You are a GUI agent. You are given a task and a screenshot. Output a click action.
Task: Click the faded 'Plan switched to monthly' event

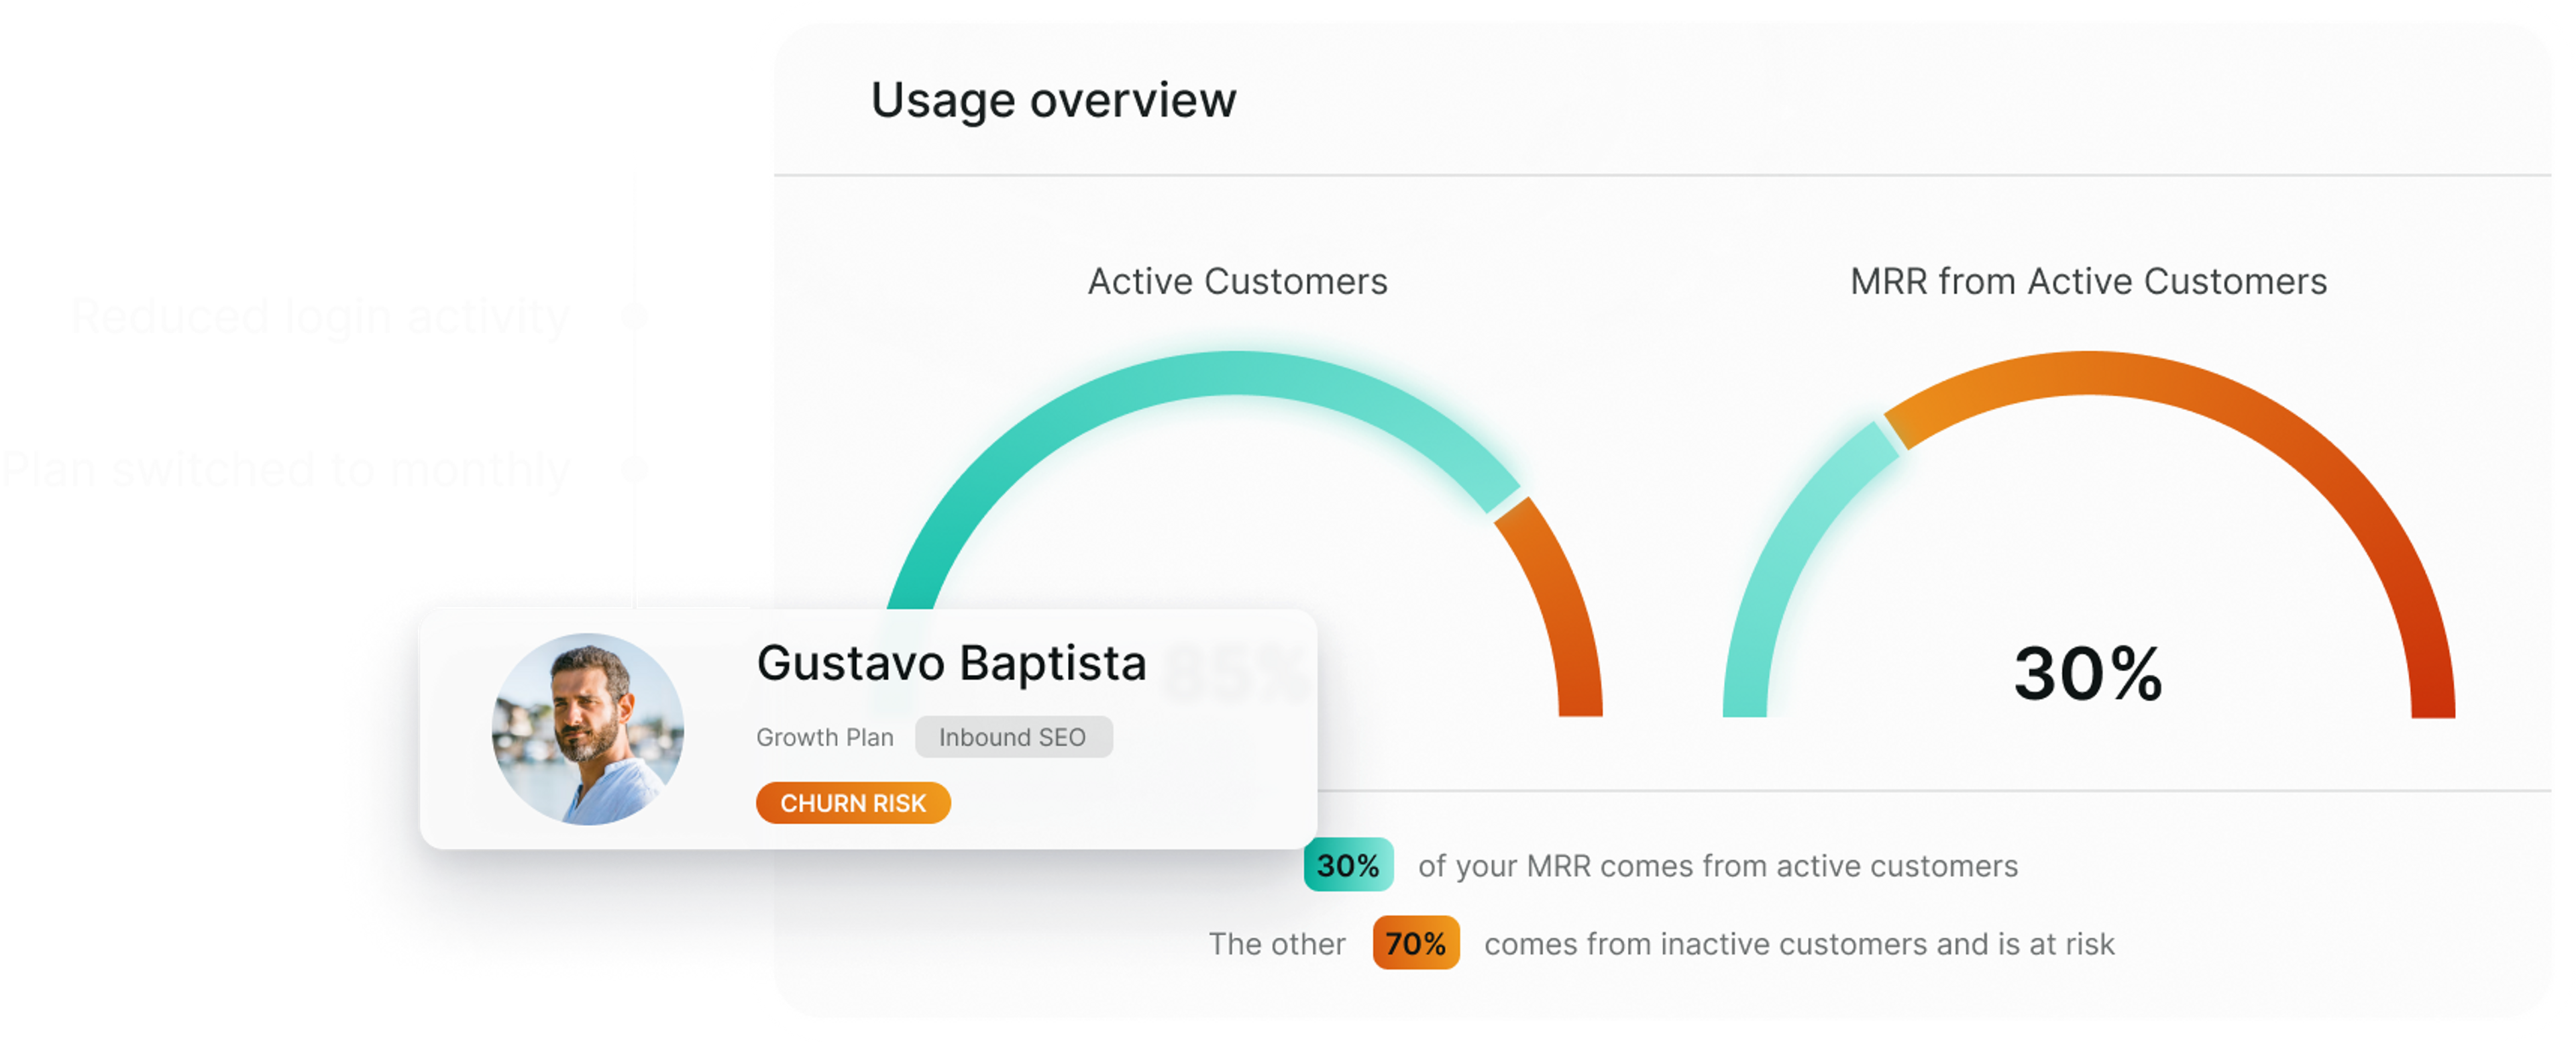coord(286,469)
